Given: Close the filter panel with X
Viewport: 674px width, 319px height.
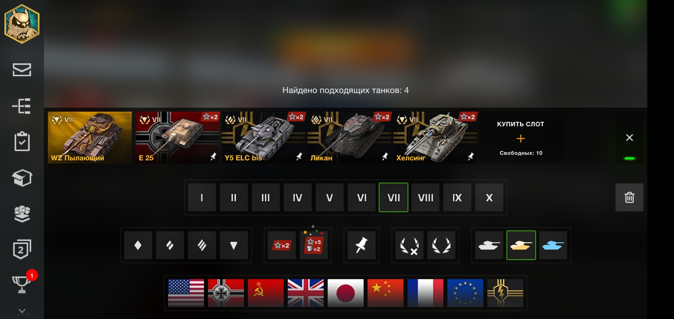Looking at the screenshot, I should tap(629, 138).
